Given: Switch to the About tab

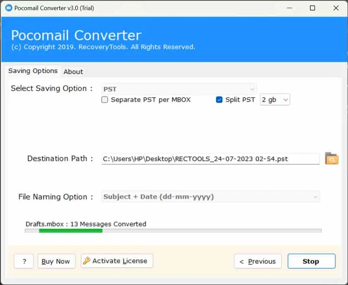Looking at the screenshot, I should 73,72.
